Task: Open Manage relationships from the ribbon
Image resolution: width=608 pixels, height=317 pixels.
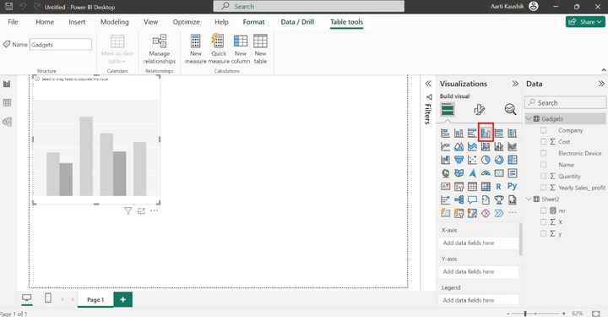Action: pyautogui.click(x=160, y=49)
